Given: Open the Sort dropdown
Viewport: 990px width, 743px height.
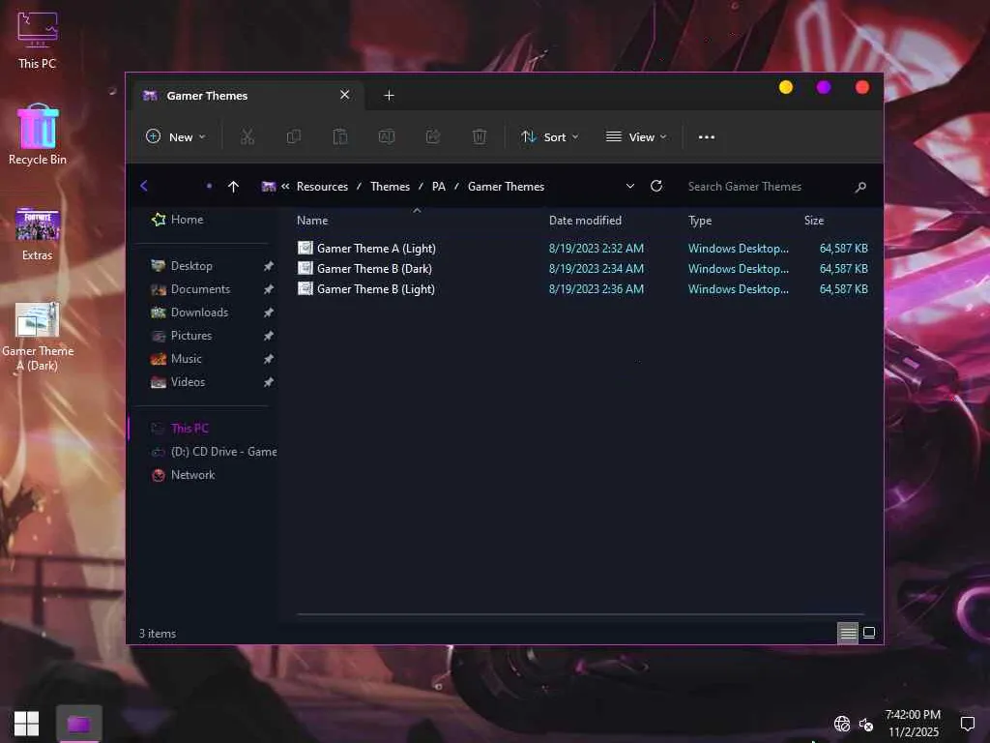Looking at the screenshot, I should pos(549,136).
